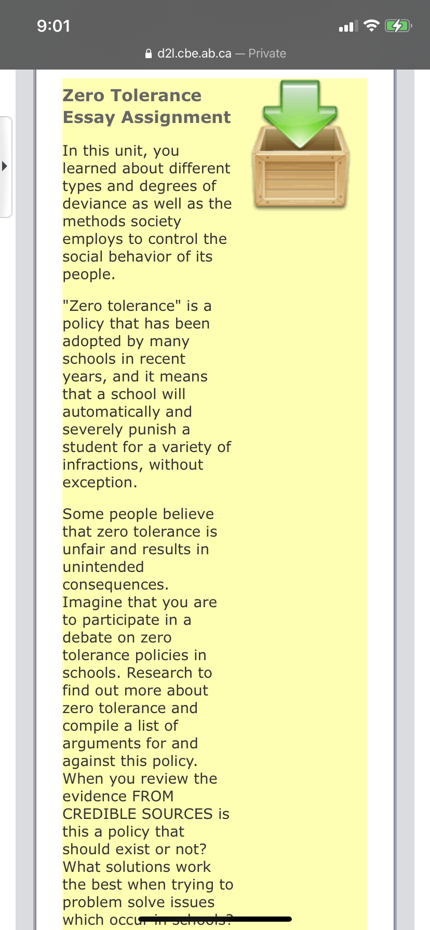Tap the d2l.cbe.ab.ca address text
Viewport: 430px width, 930px height.
click(194, 53)
